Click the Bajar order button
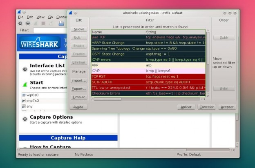255x168 pixels. (224, 88)
